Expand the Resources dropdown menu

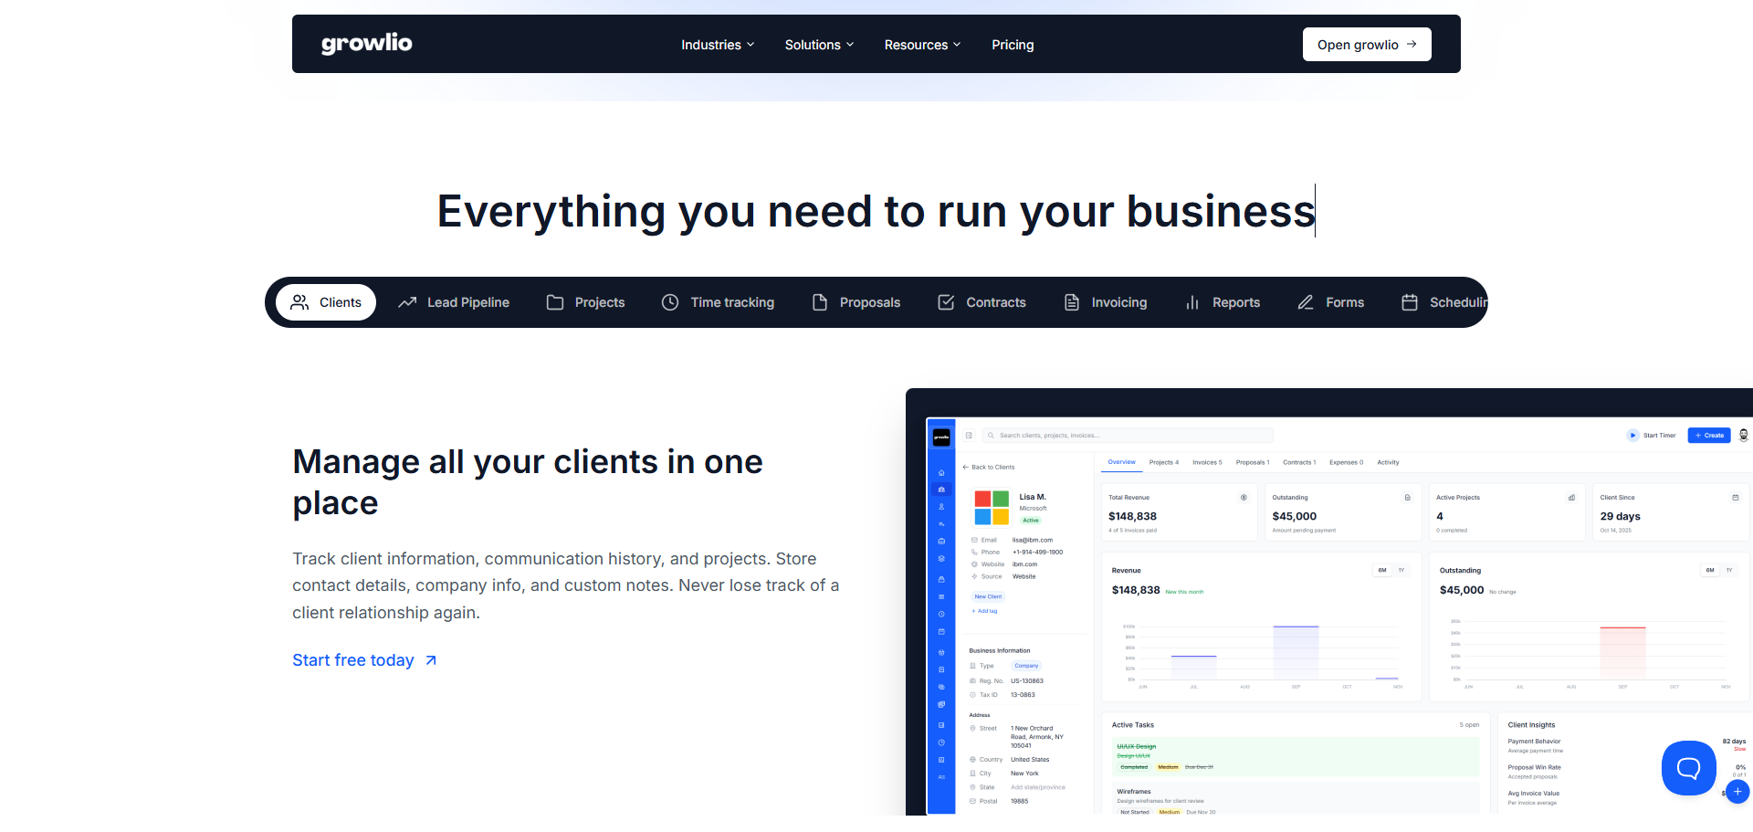click(922, 45)
